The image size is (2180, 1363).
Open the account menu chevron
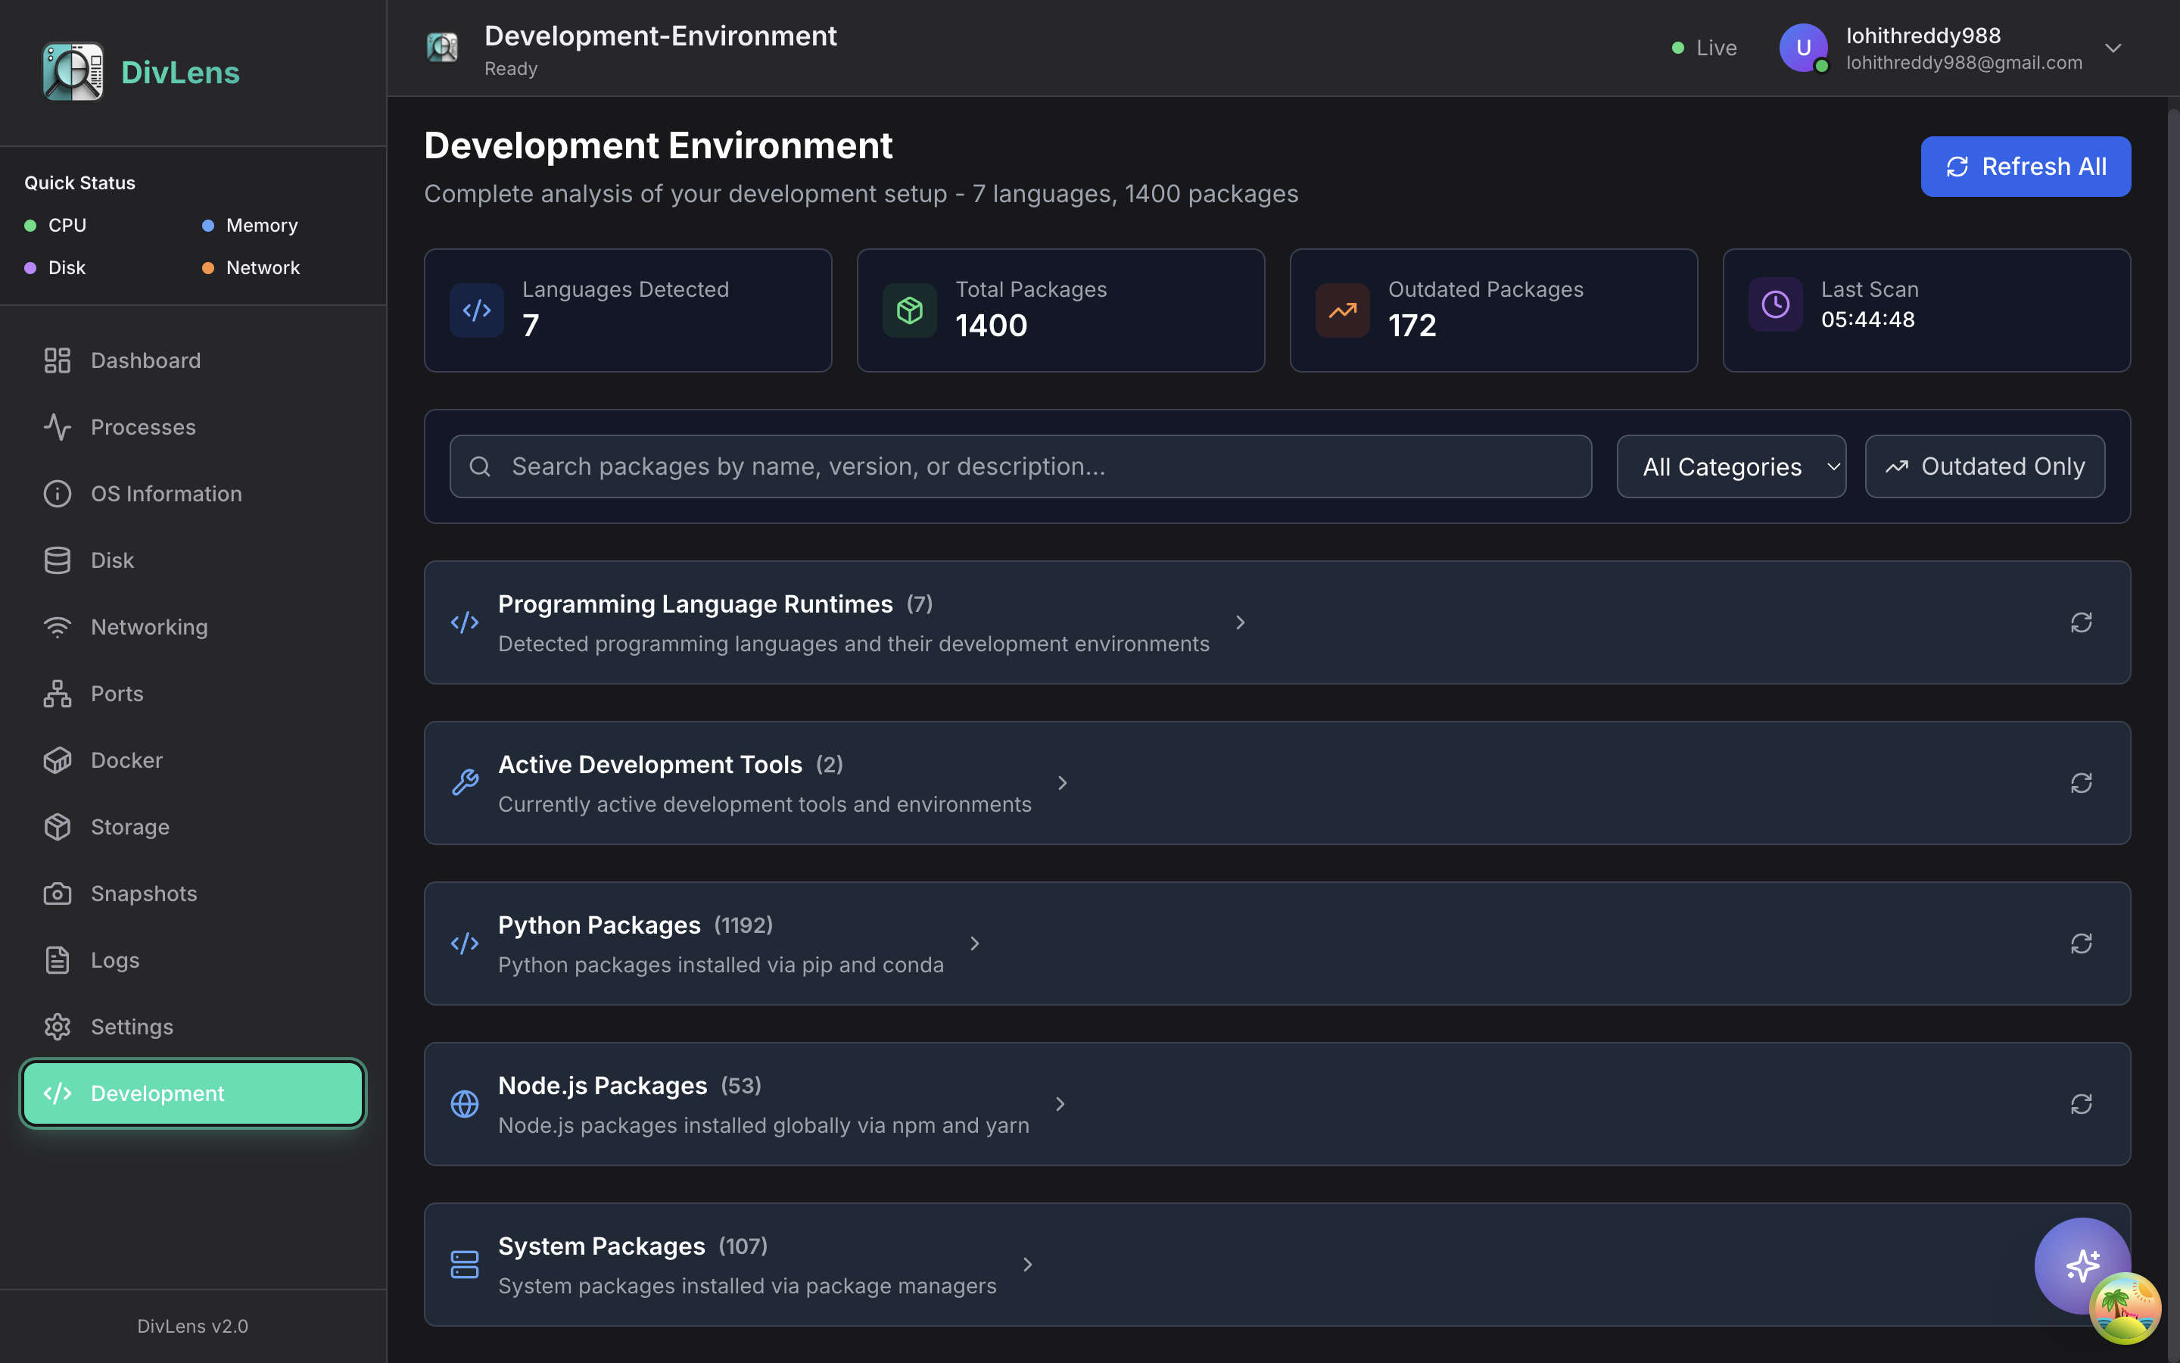pyautogui.click(x=2113, y=48)
